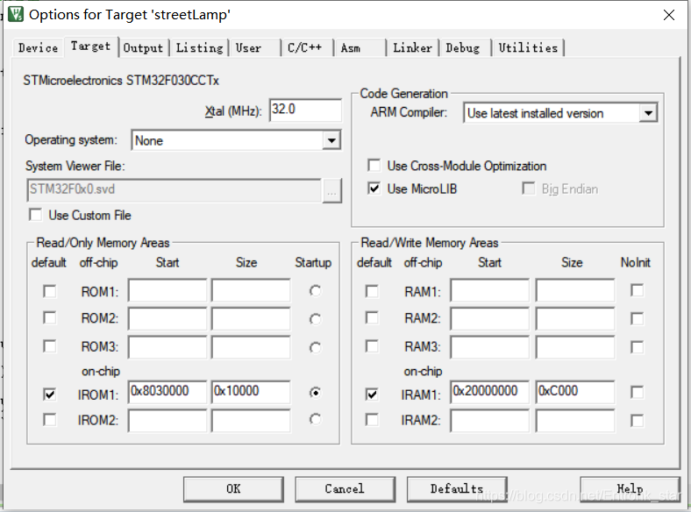Toggle the IRAM1 default checkbox
691x512 pixels.
pyautogui.click(x=372, y=394)
